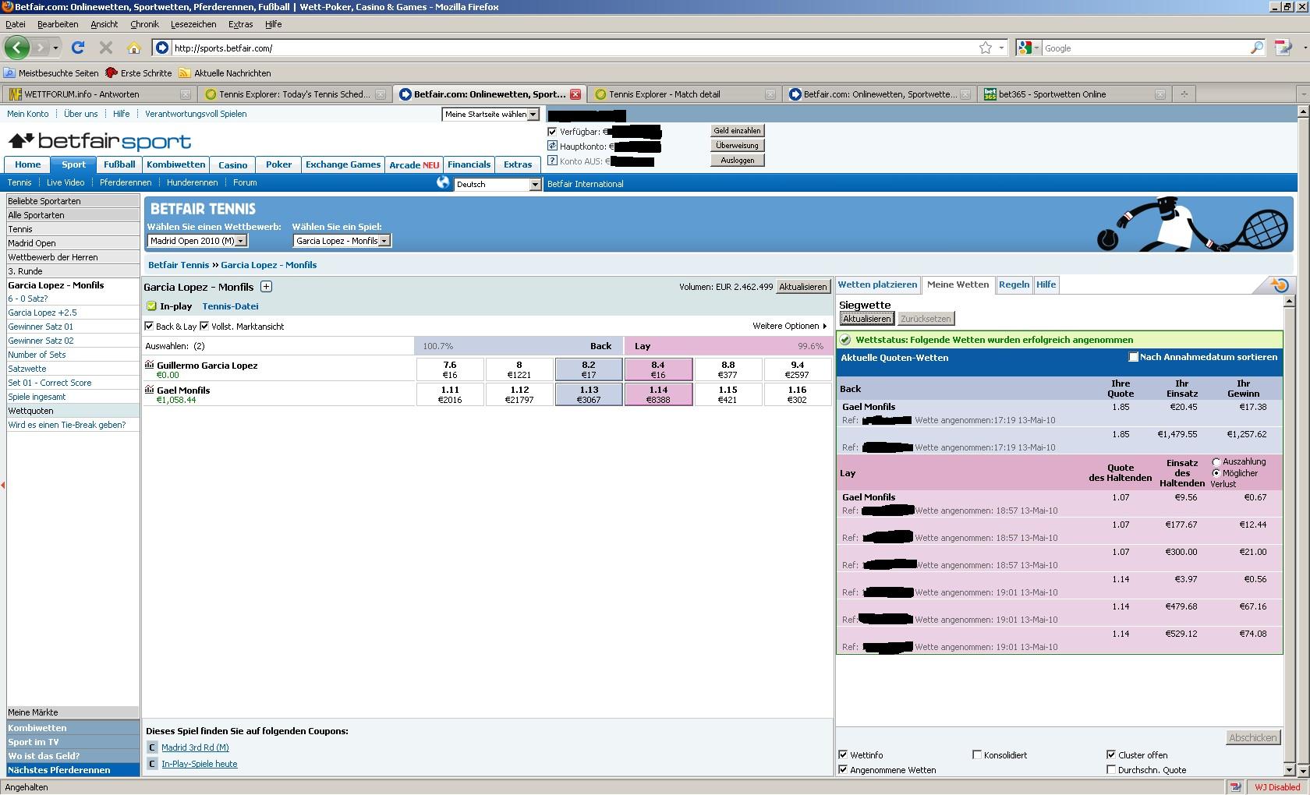Click Zurücksetzen button

[x=925, y=319]
